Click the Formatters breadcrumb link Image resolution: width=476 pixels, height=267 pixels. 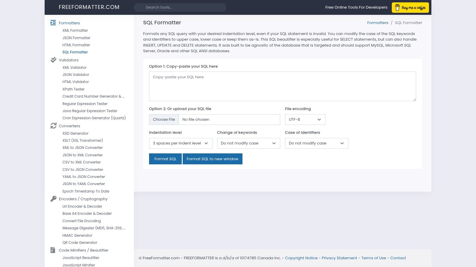pyautogui.click(x=378, y=23)
